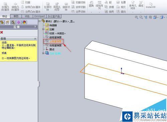Switch to the 特征 features tab
This screenshot has height=122, width=167.
pos(5,16)
